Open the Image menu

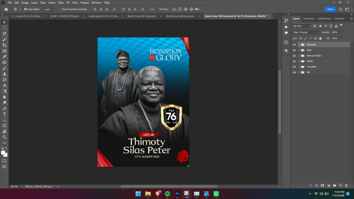click(x=25, y=3)
